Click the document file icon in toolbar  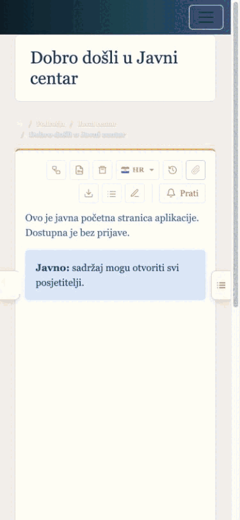tap(79, 170)
